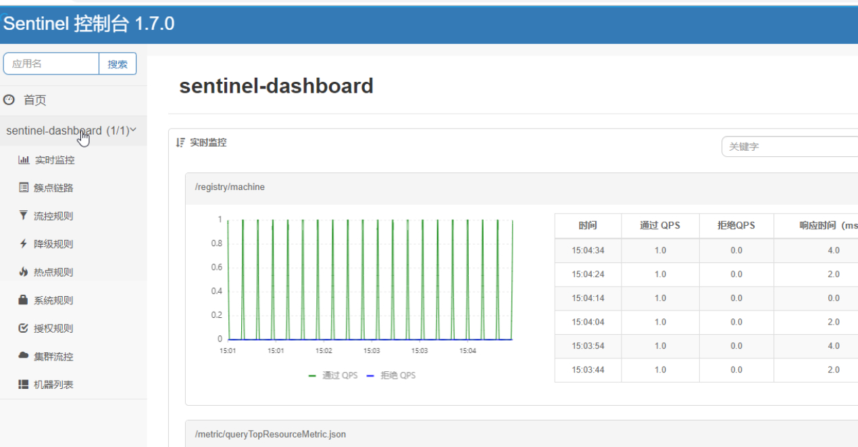The width and height of the screenshot is (858, 447).
Task: Focus the 关键字 keyword filter input
Action: [790, 146]
